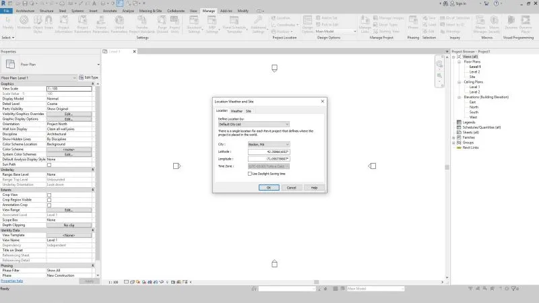Expand the Groups tree node

(453, 143)
